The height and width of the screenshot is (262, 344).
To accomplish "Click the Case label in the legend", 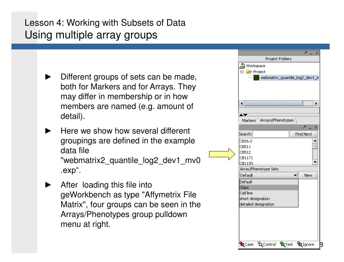I will pos(249,244).
